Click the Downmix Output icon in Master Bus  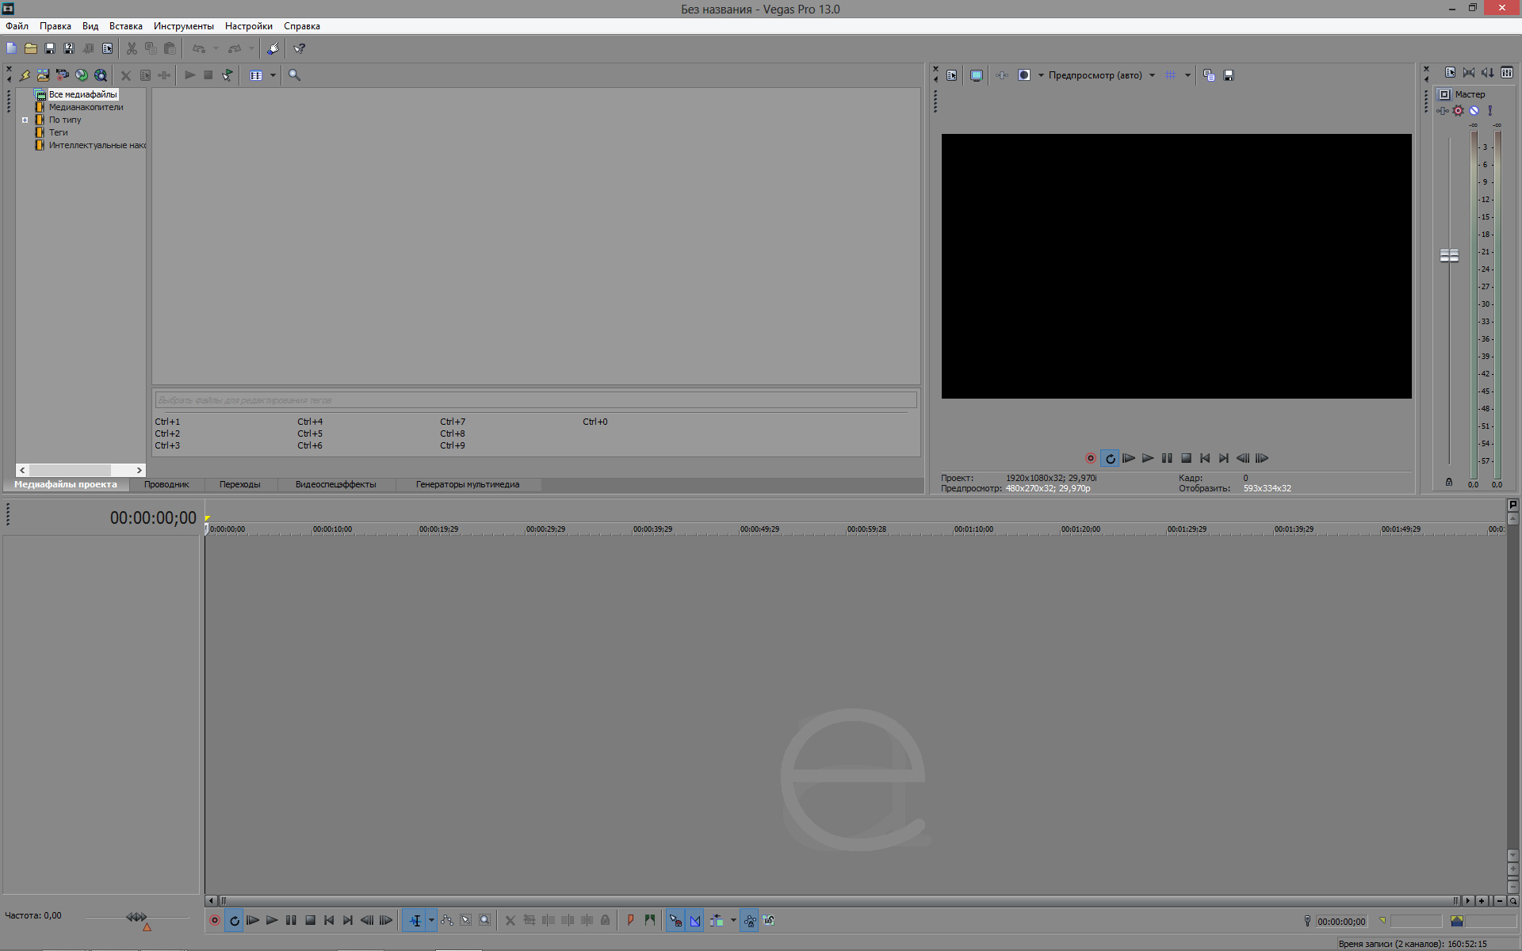click(x=1469, y=73)
